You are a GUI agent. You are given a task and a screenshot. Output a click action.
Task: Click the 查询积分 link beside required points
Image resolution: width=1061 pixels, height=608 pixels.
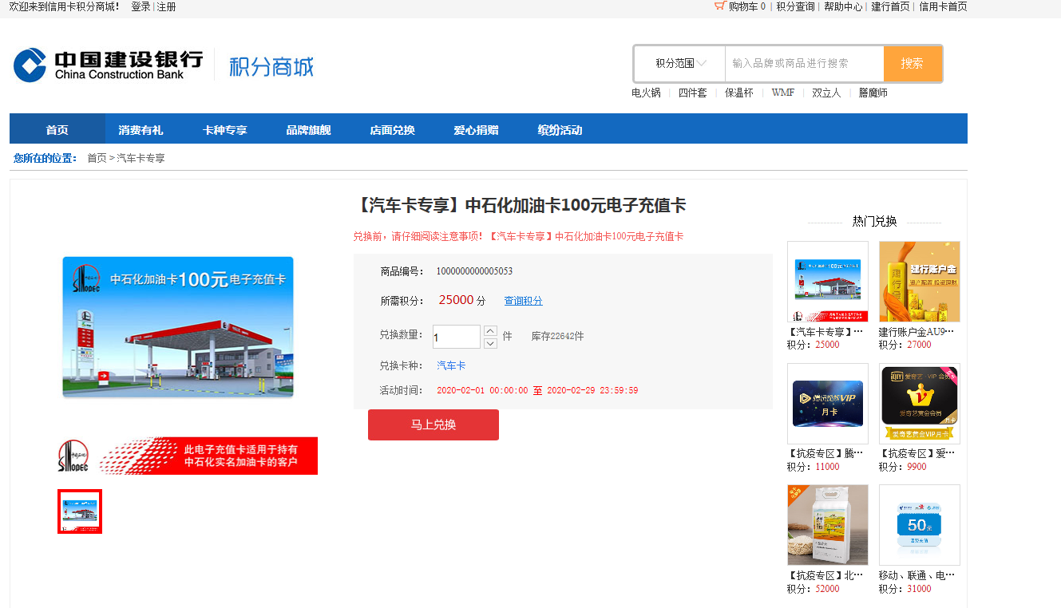pos(523,301)
